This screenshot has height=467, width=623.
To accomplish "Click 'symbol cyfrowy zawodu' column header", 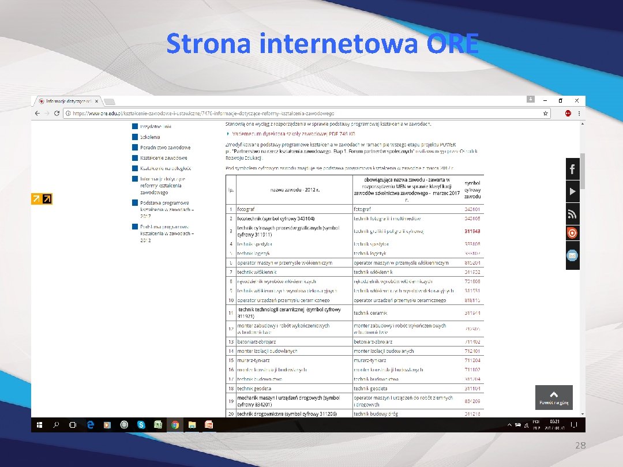I will 472,190.
